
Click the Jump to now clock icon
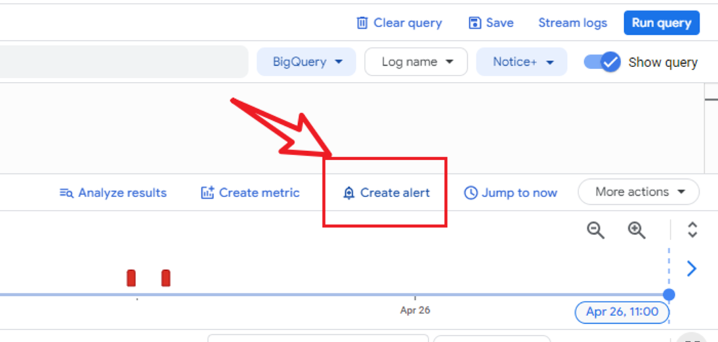[x=470, y=193]
